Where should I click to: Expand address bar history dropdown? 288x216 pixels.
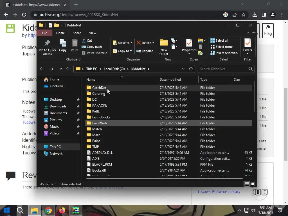[x=183, y=69]
